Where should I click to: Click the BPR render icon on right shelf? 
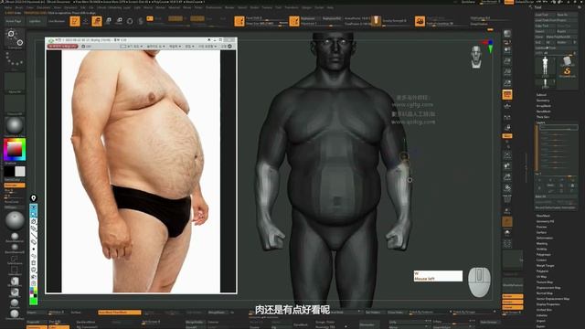tap(507, 34)
